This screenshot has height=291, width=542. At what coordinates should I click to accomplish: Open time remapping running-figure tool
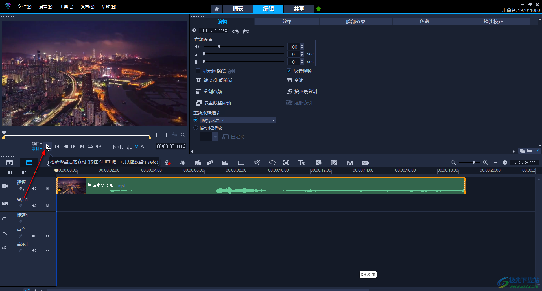[257, 163]
